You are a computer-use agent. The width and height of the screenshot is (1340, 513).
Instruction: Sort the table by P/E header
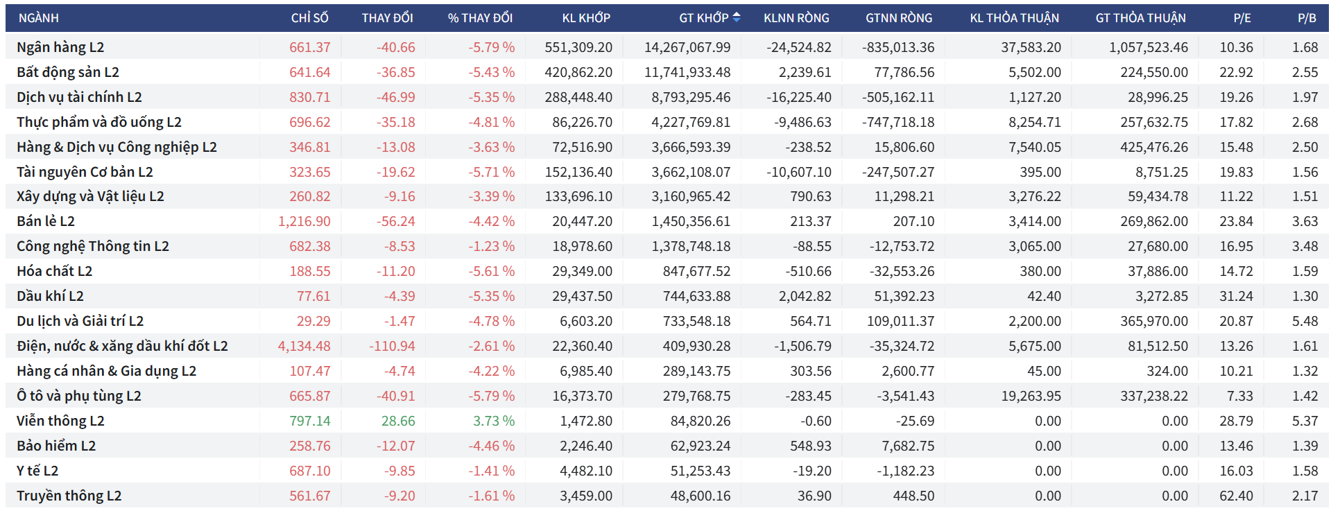click(x=1242, y=18)
